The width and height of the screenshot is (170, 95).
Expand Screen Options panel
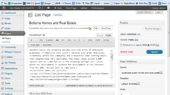(145, 12)
